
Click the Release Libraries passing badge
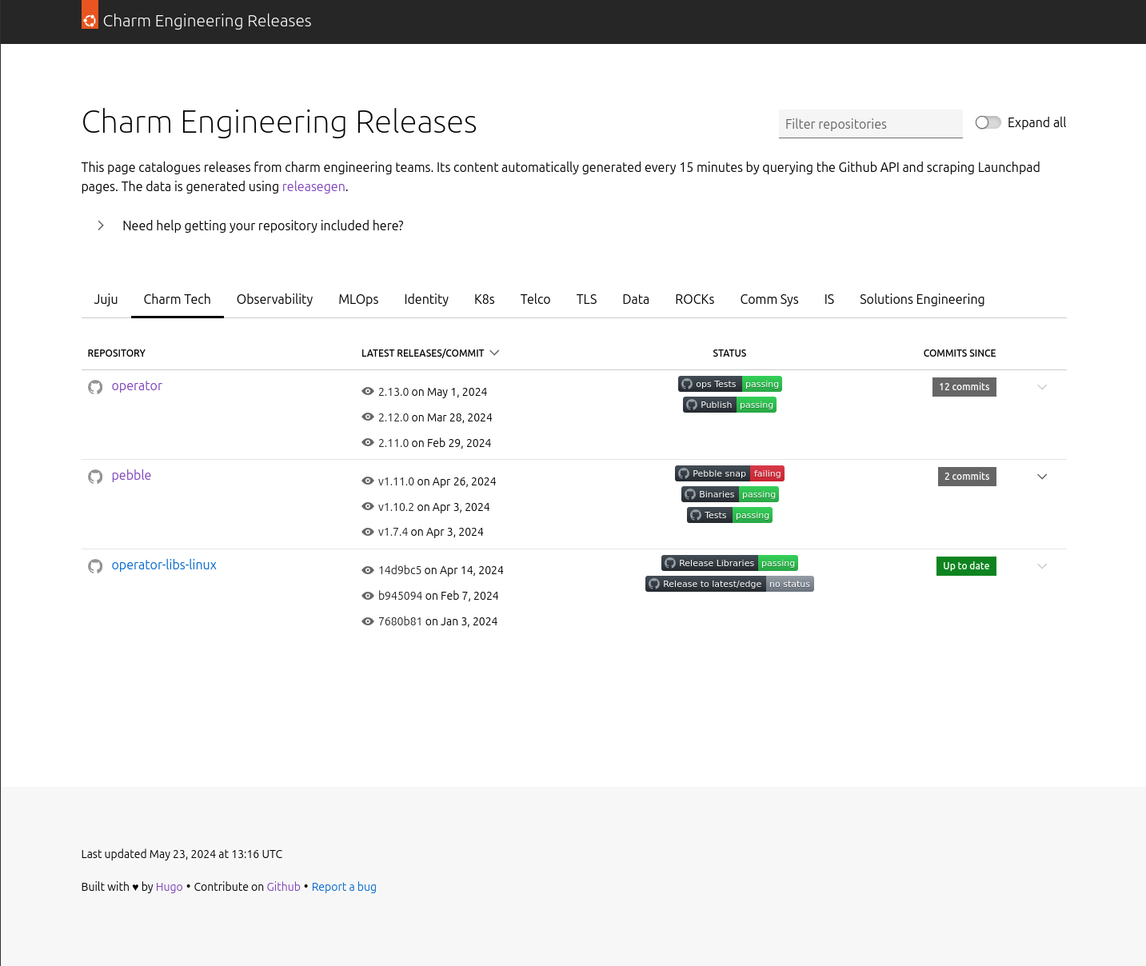coord(729,563)
